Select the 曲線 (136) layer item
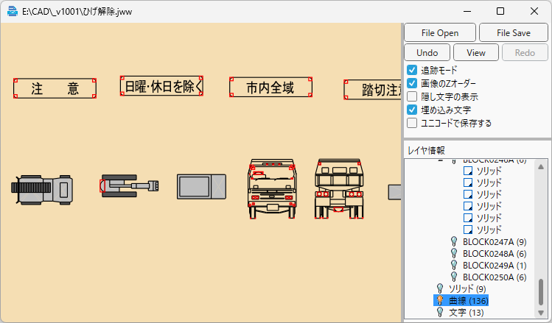Viewport: 552px width, 323px height. 468,300
